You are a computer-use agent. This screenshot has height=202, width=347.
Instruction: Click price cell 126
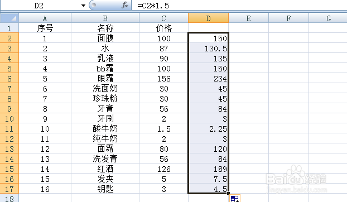pos(164,169)
